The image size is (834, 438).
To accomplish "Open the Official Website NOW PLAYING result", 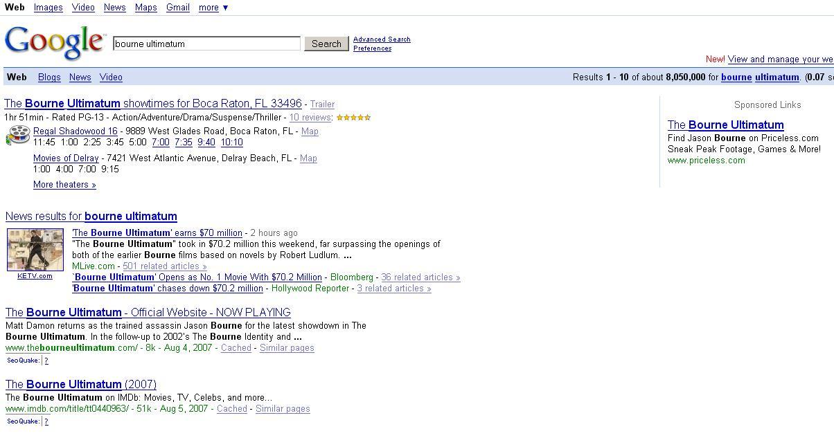I will [x=148, y=313].
